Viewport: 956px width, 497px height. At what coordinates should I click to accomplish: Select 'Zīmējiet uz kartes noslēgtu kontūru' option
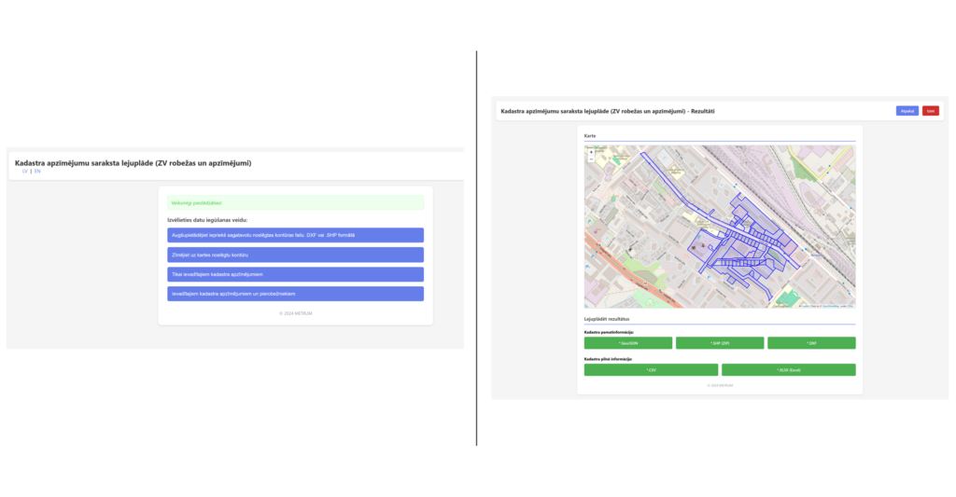[295, 255]
